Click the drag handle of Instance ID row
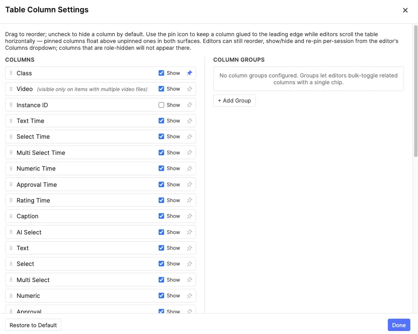Screen dimensions: 418x334 pyautogui.click(x=11, y=105)
